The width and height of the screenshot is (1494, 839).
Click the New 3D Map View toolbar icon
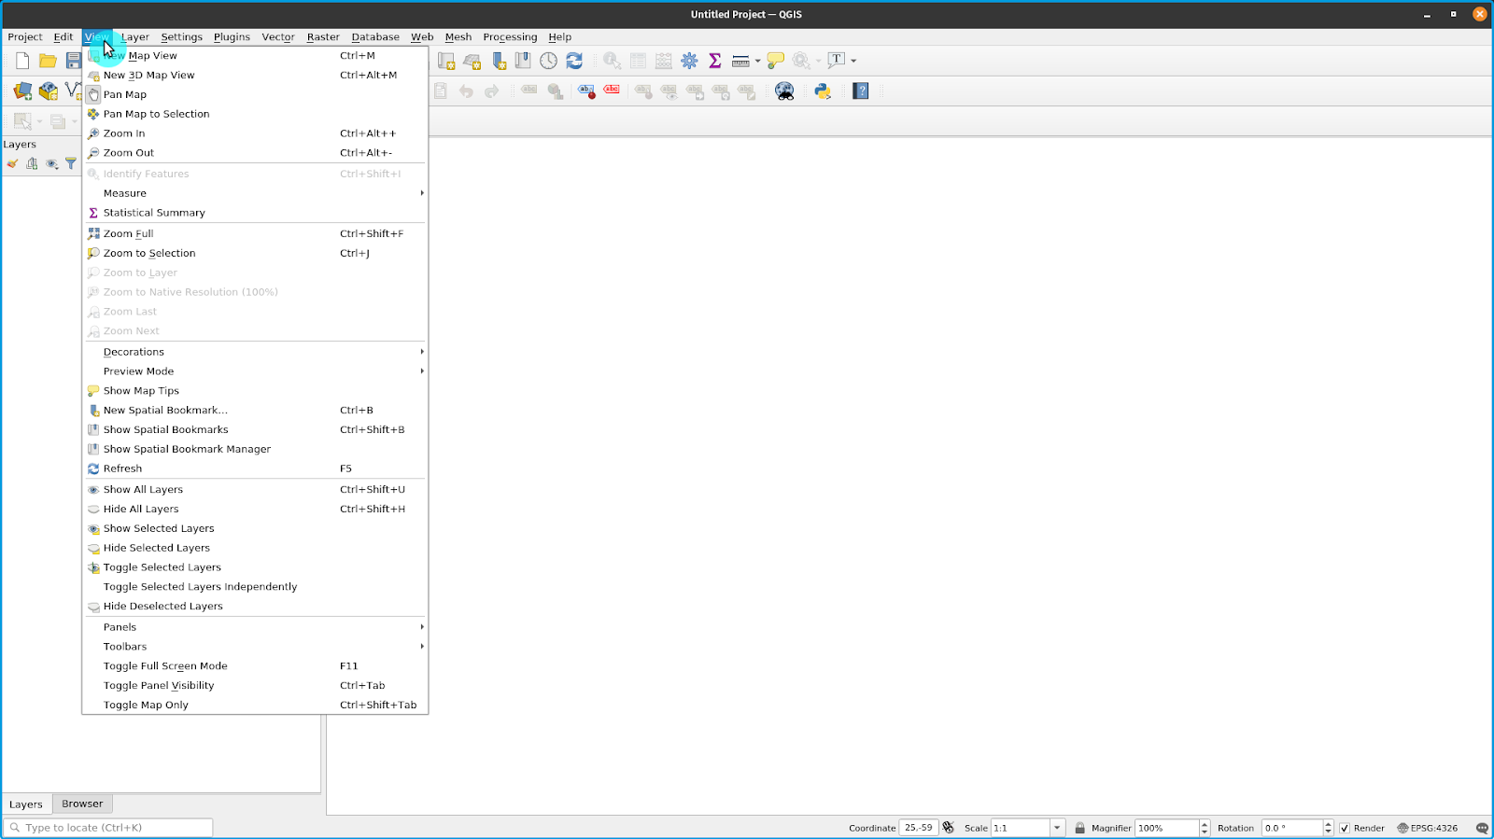click(x=472, y=61)
